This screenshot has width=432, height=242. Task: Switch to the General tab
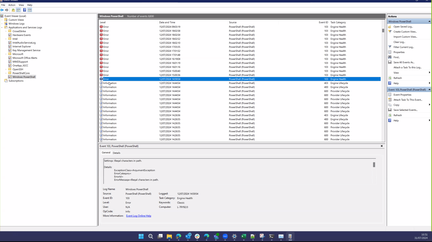coord(106,153)
